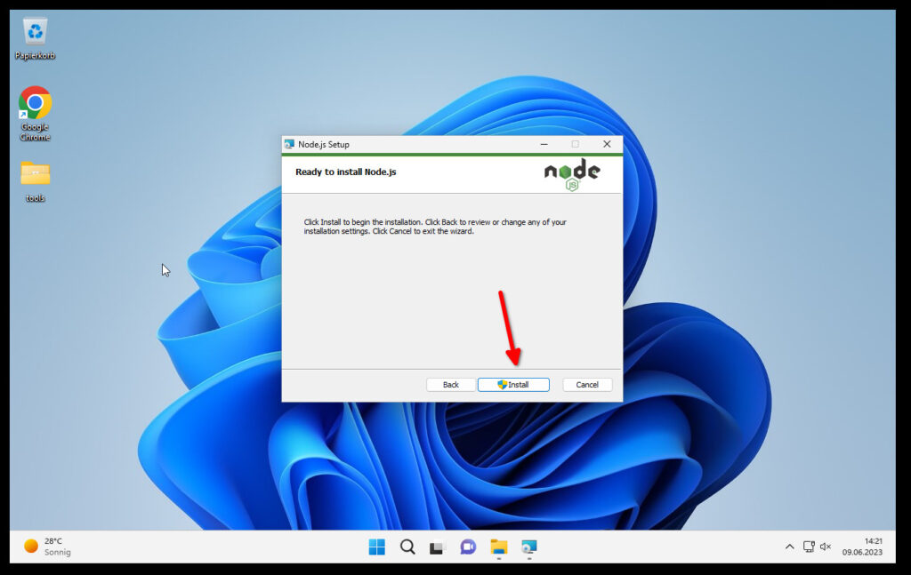
Task: Click the Node.js installer taskbar icon
Action: click(529, 547)
